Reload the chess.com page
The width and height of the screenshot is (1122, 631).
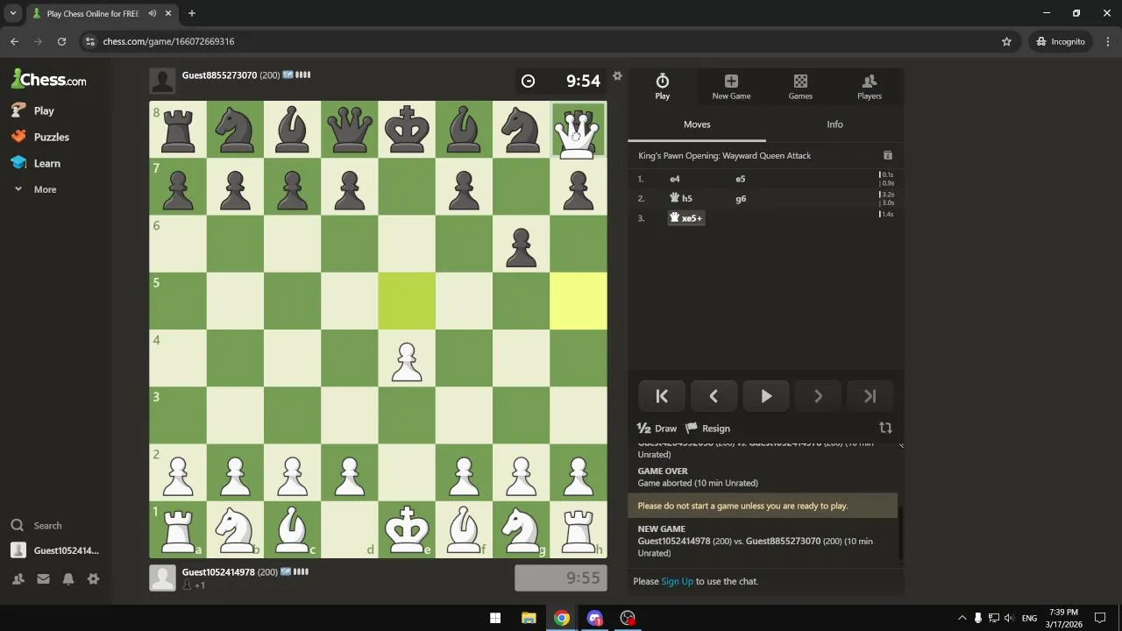coord(61,41)
